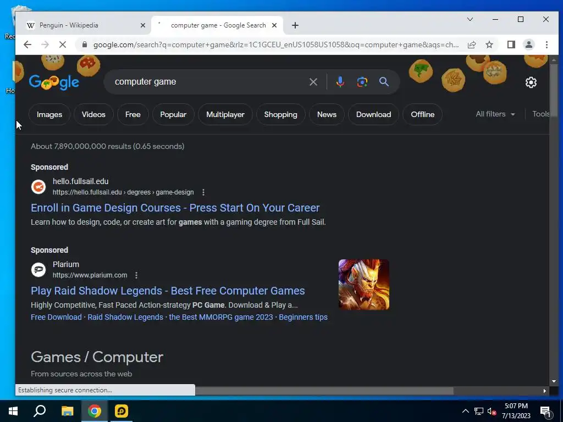Open Play Raid Shadow Legends link
The width and height of the screenshot is (563, 422).
point(168,291)
